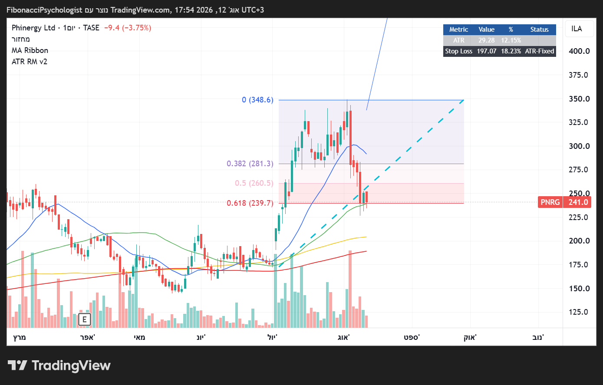Screen dimensions: 603x385
Task: Click the 'יול' month label on time axis
Action: click(x=272, y=337)
